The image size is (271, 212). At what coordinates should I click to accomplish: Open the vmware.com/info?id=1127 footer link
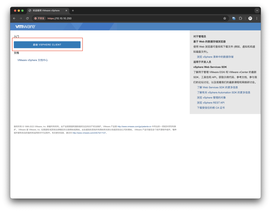(x=89, y=133)
